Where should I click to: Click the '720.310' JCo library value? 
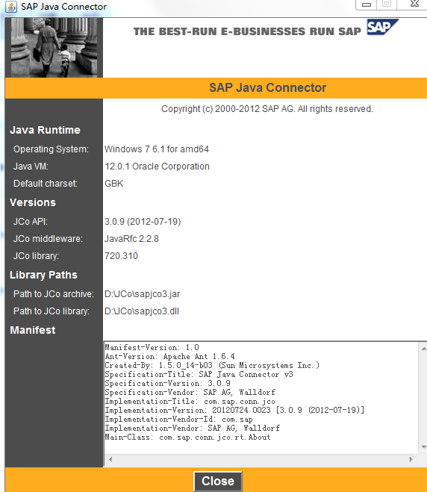pyautogui.click(x=121, y=256)
